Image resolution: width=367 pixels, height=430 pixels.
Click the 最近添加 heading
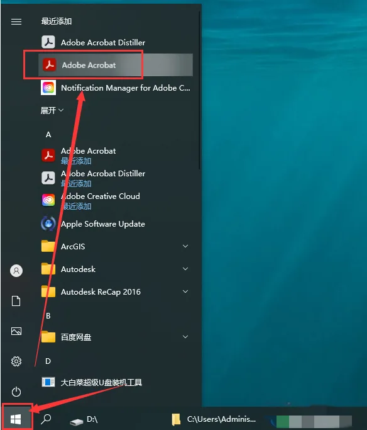coord(57,21)
